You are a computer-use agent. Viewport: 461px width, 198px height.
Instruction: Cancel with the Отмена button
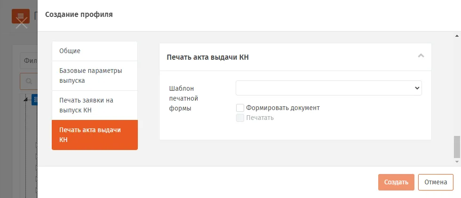coord(436,182)
